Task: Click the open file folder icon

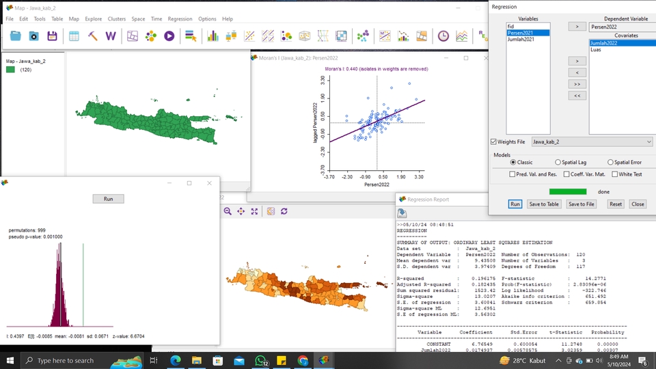Action: coord(16,36)
